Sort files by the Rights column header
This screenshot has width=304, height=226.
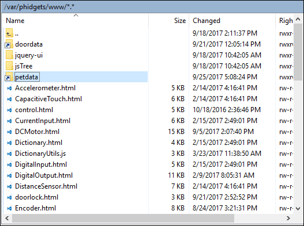[x=284, y=21]
